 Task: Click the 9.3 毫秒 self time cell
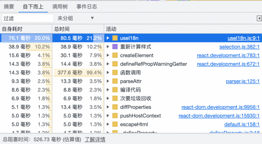point(26,81)
